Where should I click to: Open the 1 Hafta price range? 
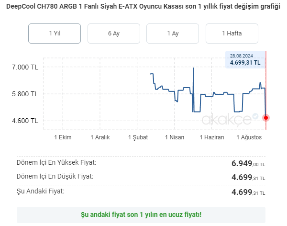(x=232, y=34)
